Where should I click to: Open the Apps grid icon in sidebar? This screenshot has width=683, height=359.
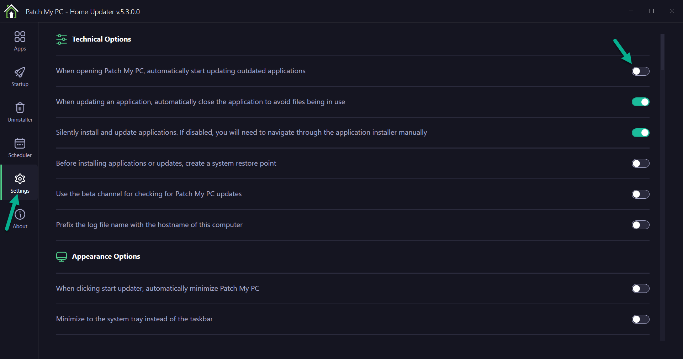click(20, 37)
